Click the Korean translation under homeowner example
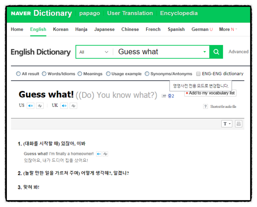Screen dimensions: 257x207 56,160
